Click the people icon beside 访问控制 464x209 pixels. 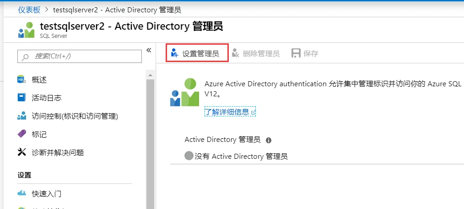pyautogui.click(x=22, y=116)
